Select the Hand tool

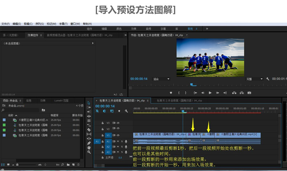(x=89, y=147)
